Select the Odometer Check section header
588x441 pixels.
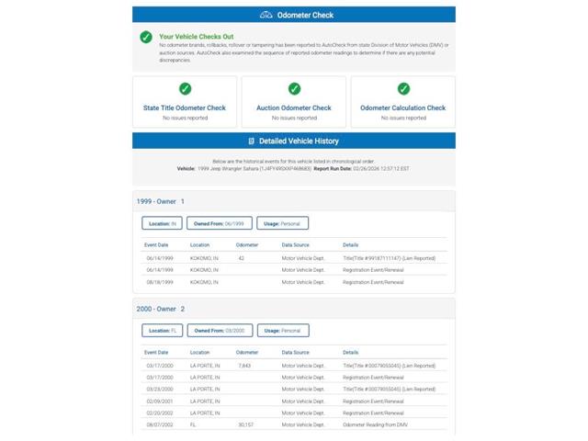point(294,15)
